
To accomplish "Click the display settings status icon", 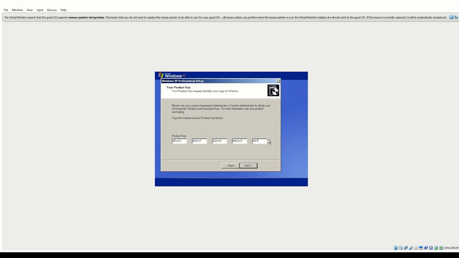I will pos(421,248).
